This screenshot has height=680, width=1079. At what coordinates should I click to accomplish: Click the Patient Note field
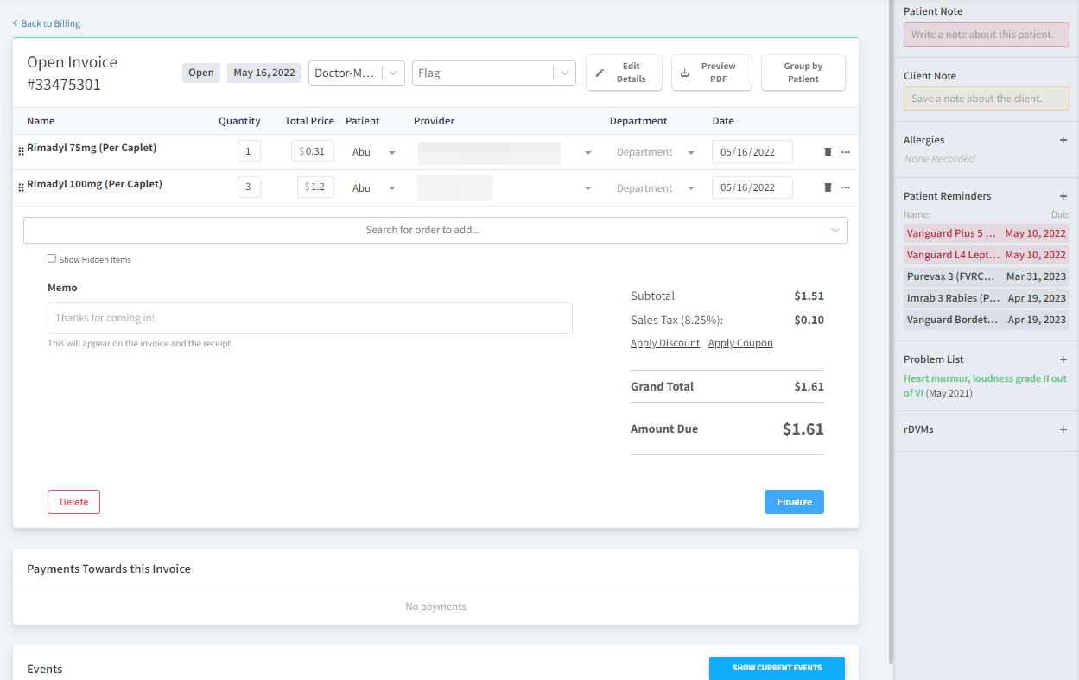pos(987,35)
